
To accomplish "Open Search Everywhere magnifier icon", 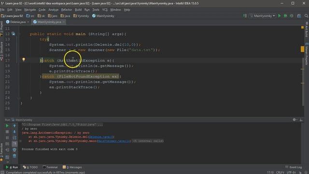I will pyautogui.click(x=306, y=16).
